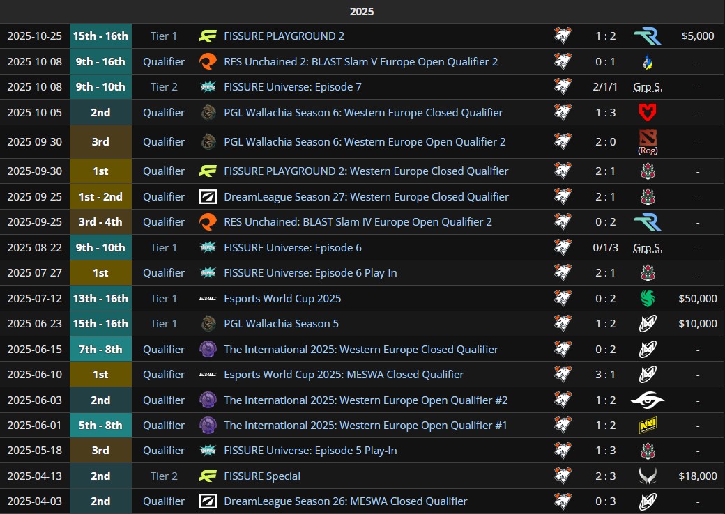Click the icon beside The International 2025 Closed Qualifier
725x514 pixels.
[x=208, y=349]
